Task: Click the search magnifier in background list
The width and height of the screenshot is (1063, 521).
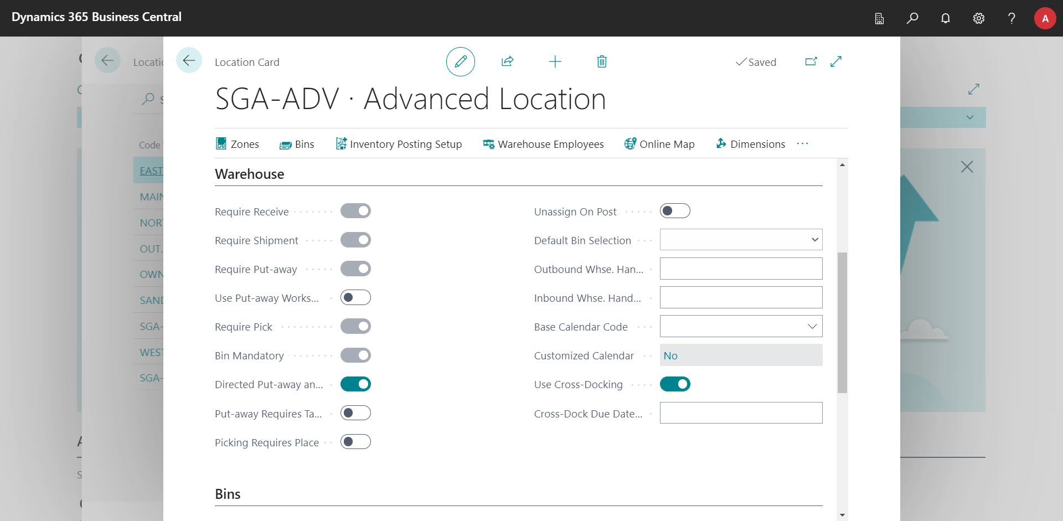Action: pos(148,99)
